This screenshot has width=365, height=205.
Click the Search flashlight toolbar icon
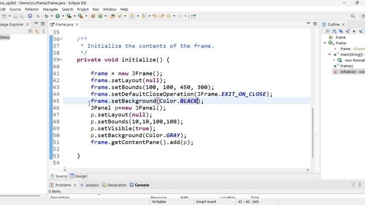(120, 16)
